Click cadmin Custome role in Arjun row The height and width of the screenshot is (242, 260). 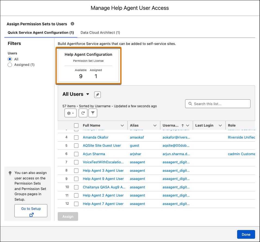241,154
